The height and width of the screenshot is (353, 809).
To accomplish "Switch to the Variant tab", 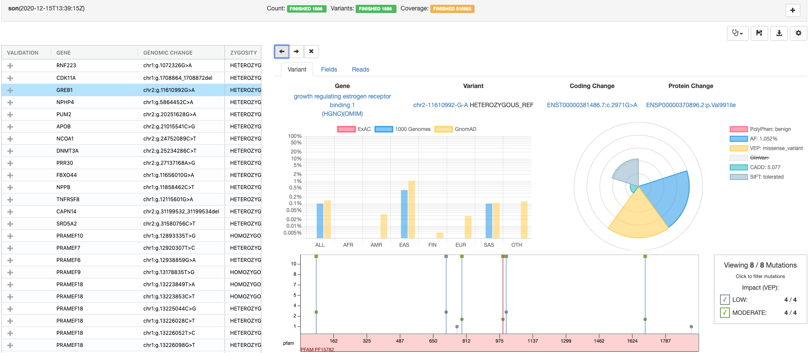I will point(297,69).
